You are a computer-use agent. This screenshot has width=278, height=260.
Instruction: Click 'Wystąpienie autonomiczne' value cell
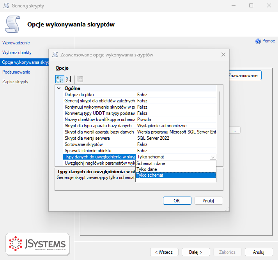click(176, 126)
